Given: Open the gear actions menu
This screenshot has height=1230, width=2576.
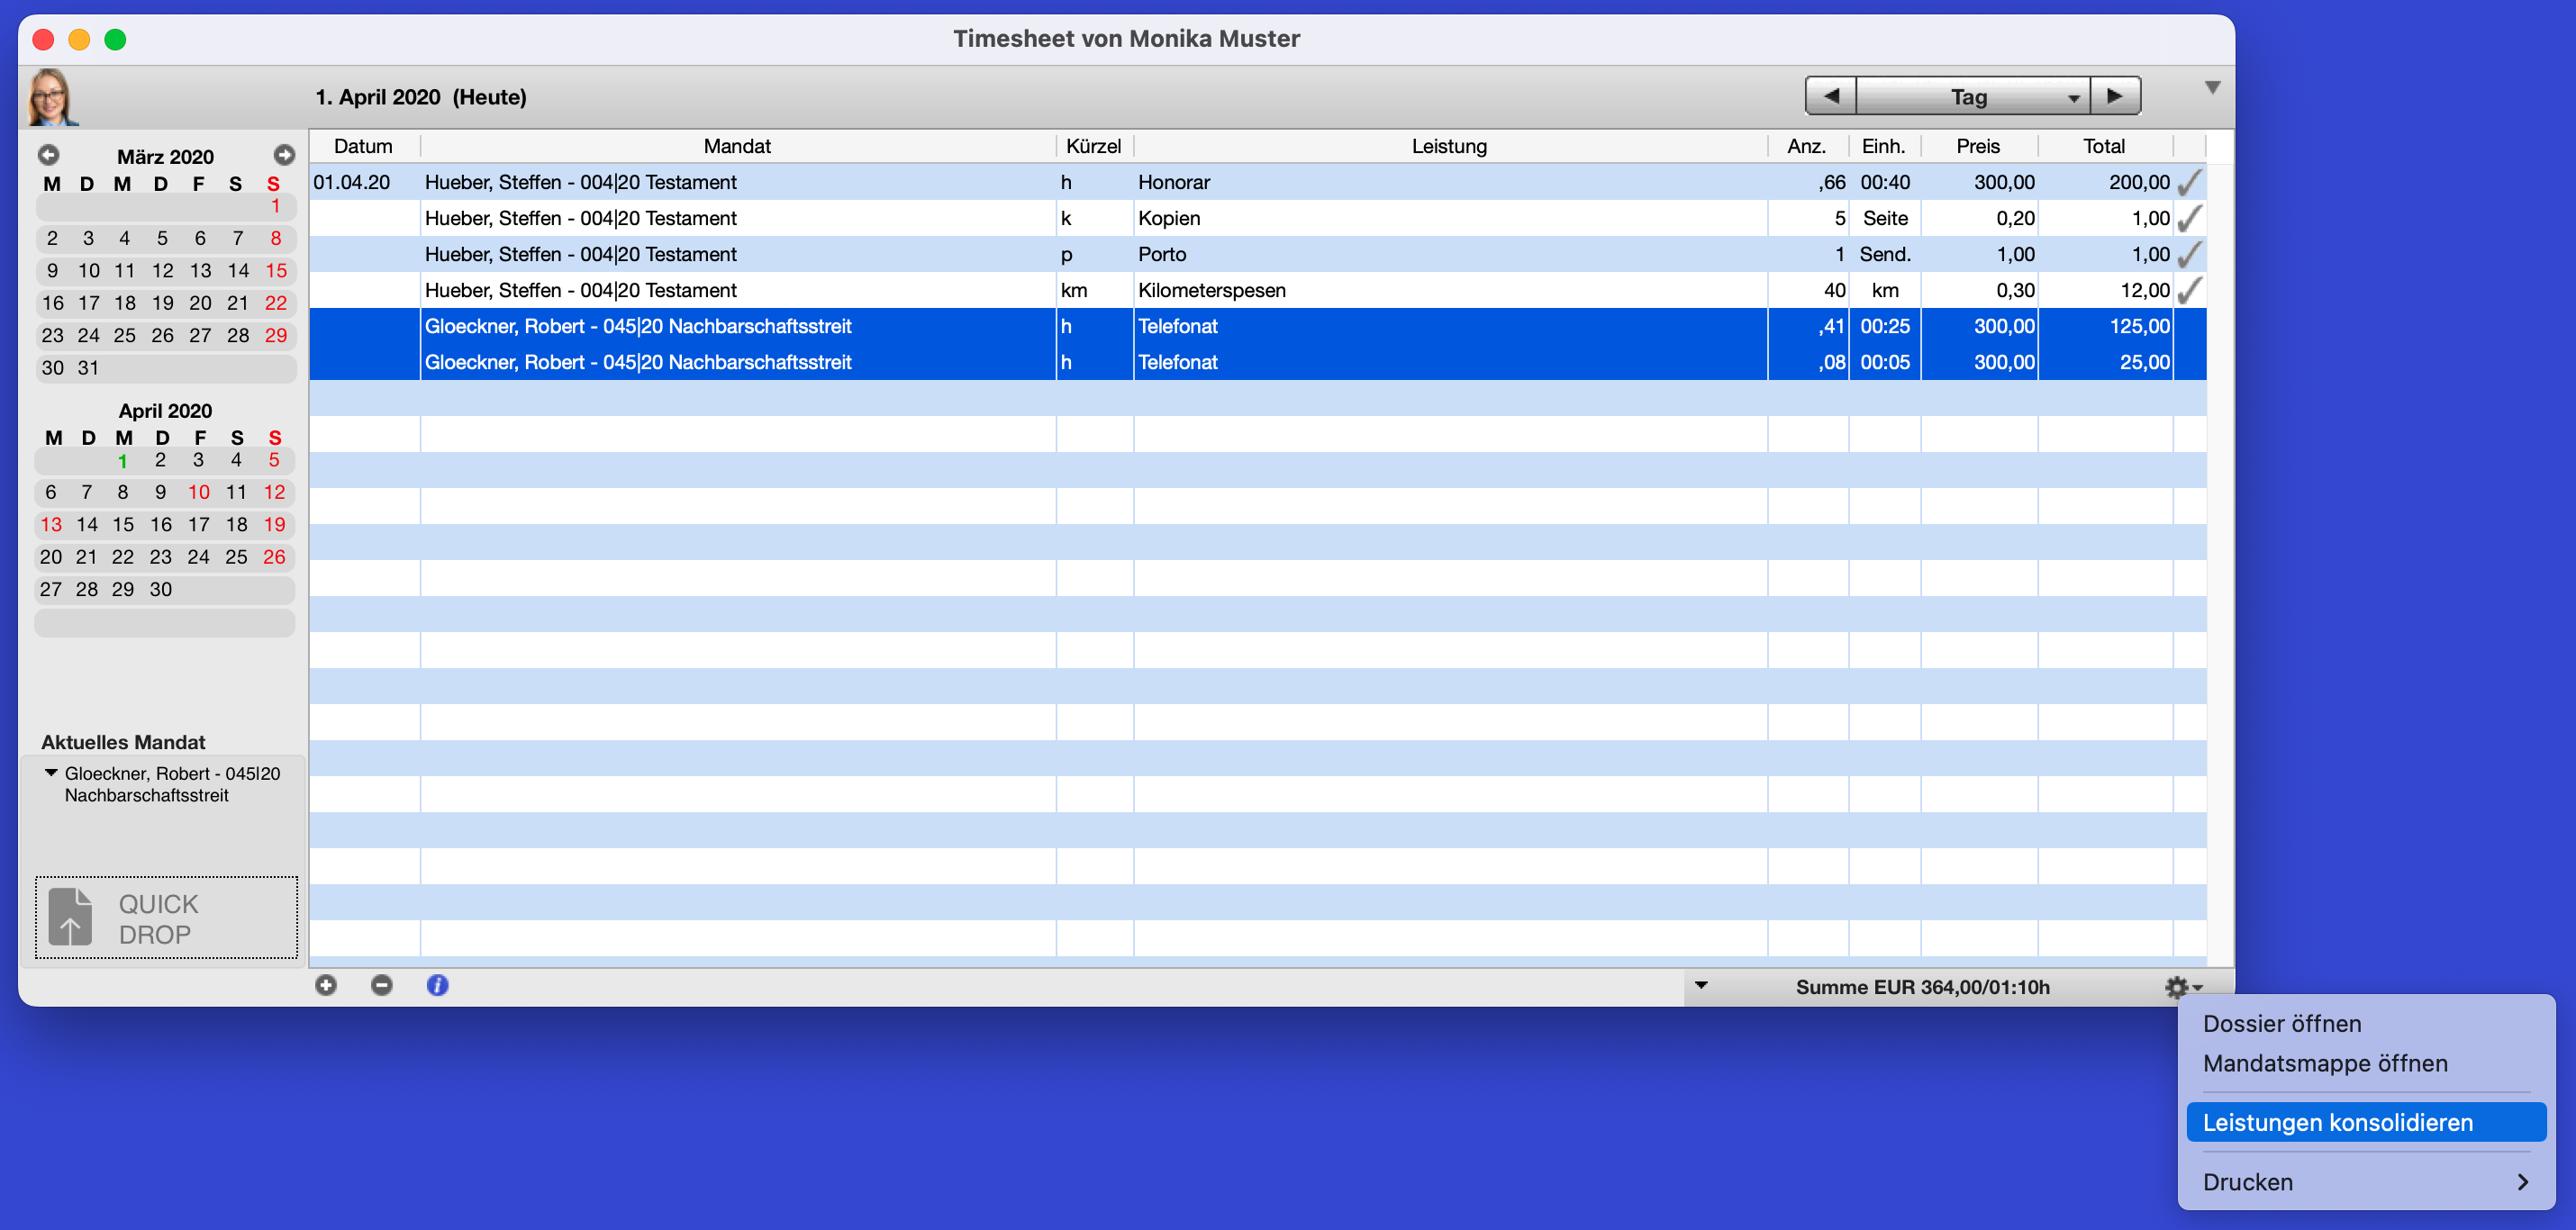Looking at the screenshot, I should click(2182, 987).
